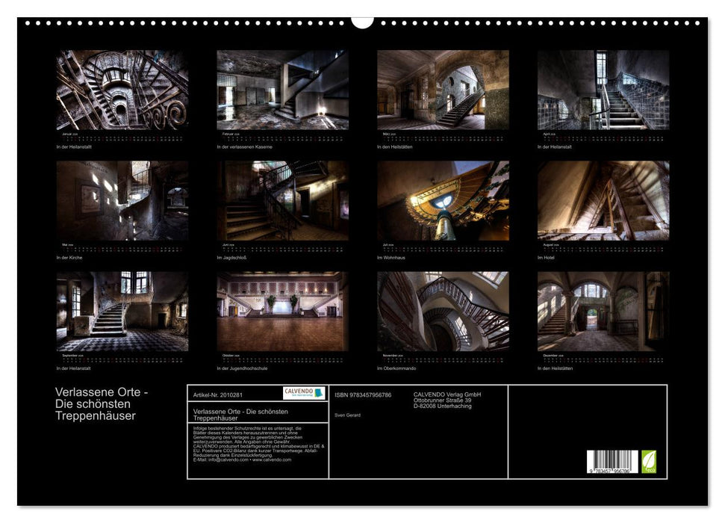Click the calendar hanger hole at top
Viewport: 725px width, 523px height.
(x=362, y=21)
